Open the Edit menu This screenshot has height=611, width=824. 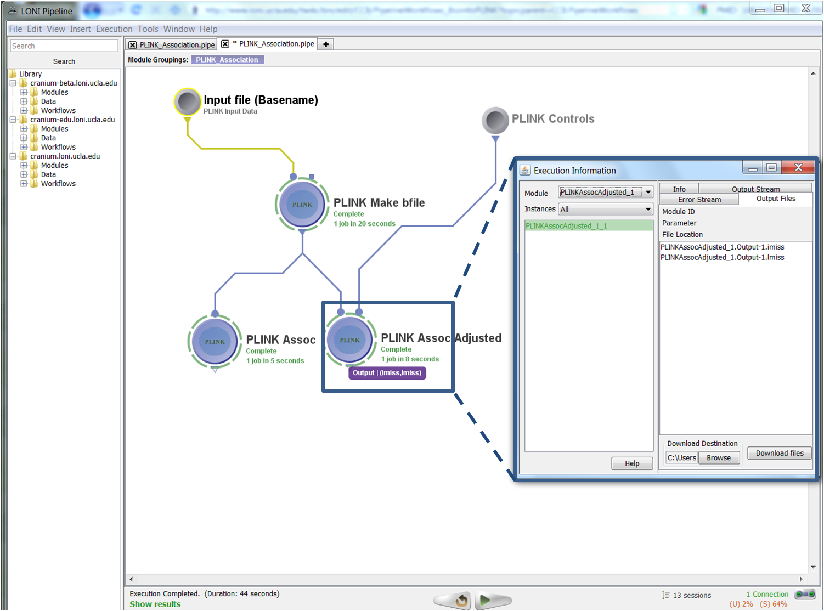pyautogui.click(x=34, y=29)
